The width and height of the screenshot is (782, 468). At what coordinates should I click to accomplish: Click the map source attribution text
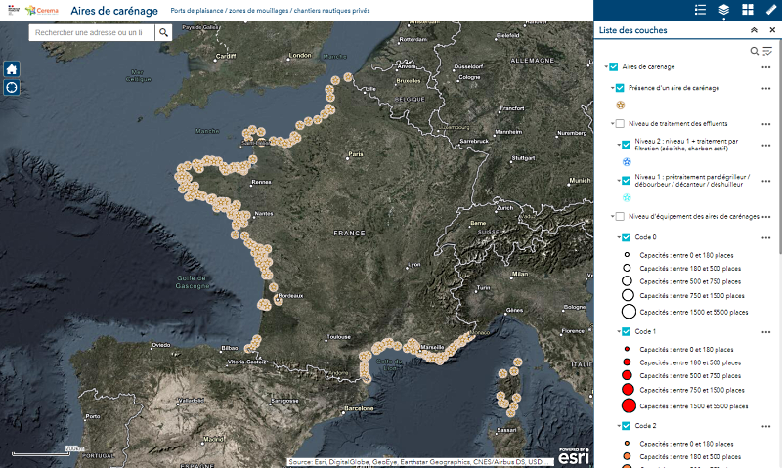pyautogui.click(x=420, y=462)
